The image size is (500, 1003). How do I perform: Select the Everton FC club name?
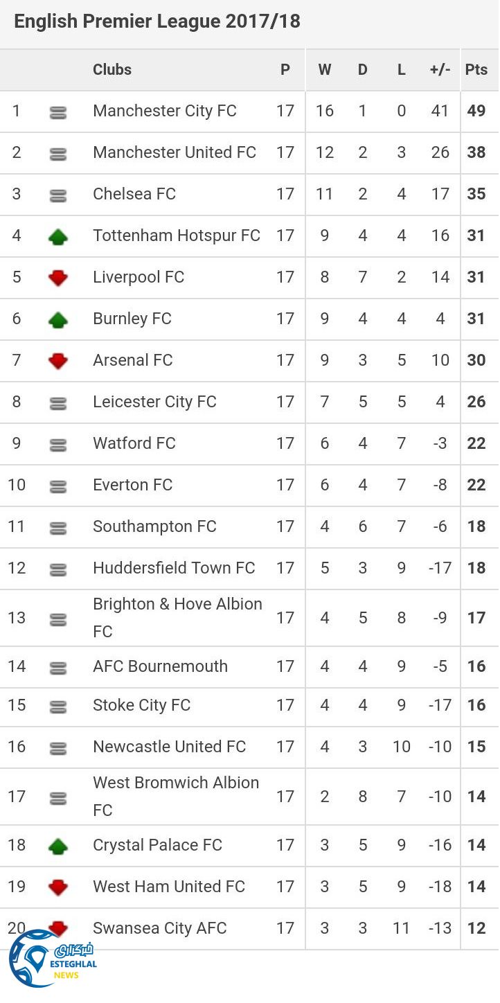click(132, 485)
